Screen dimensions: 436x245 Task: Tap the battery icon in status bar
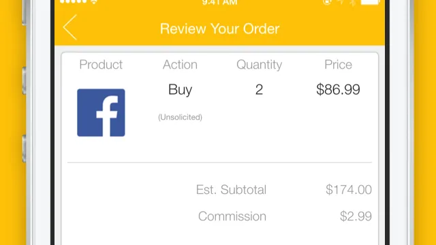371,2
